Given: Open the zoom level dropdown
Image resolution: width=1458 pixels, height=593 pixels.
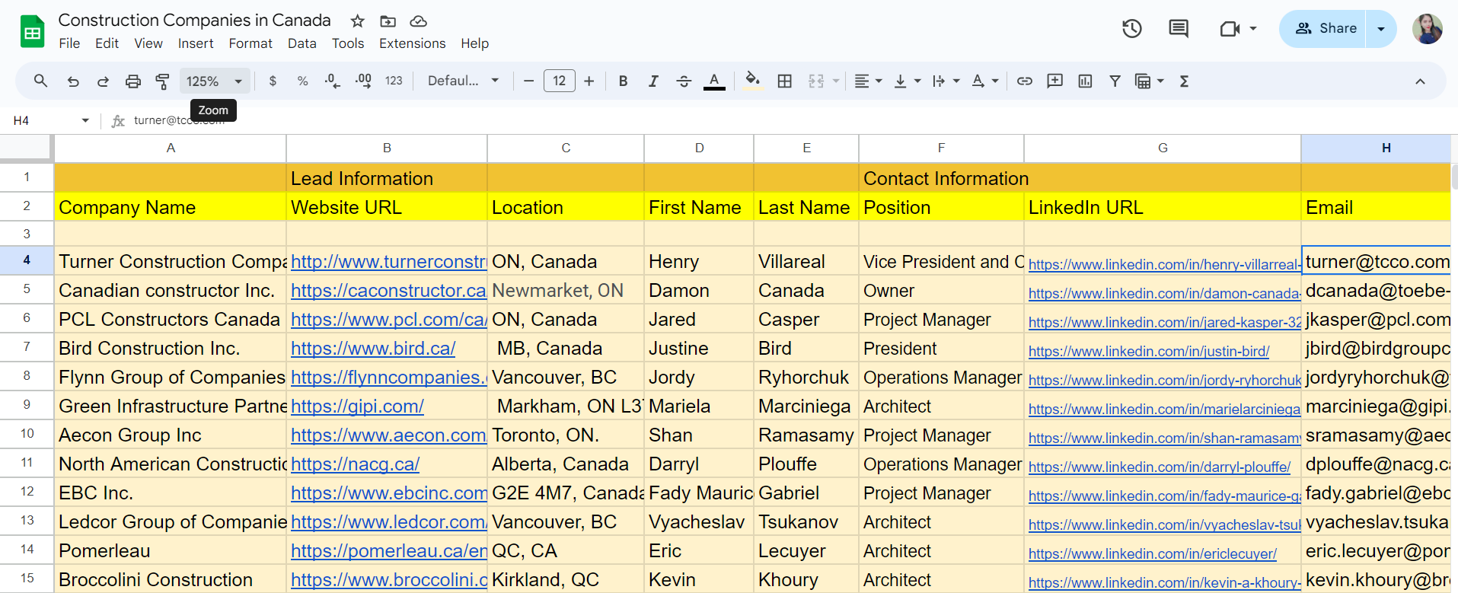Looking at the screenshot, I should coord(213,81).
